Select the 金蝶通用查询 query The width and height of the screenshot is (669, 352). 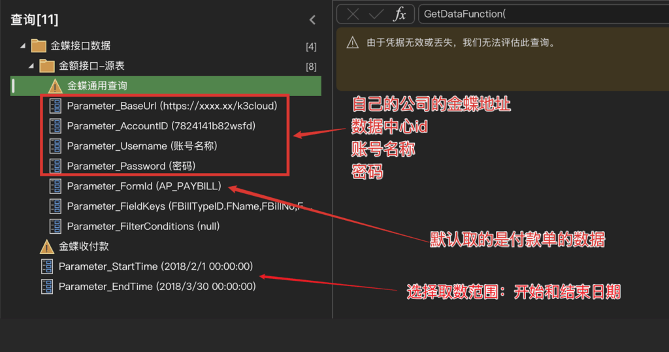(x=165, y=86)
